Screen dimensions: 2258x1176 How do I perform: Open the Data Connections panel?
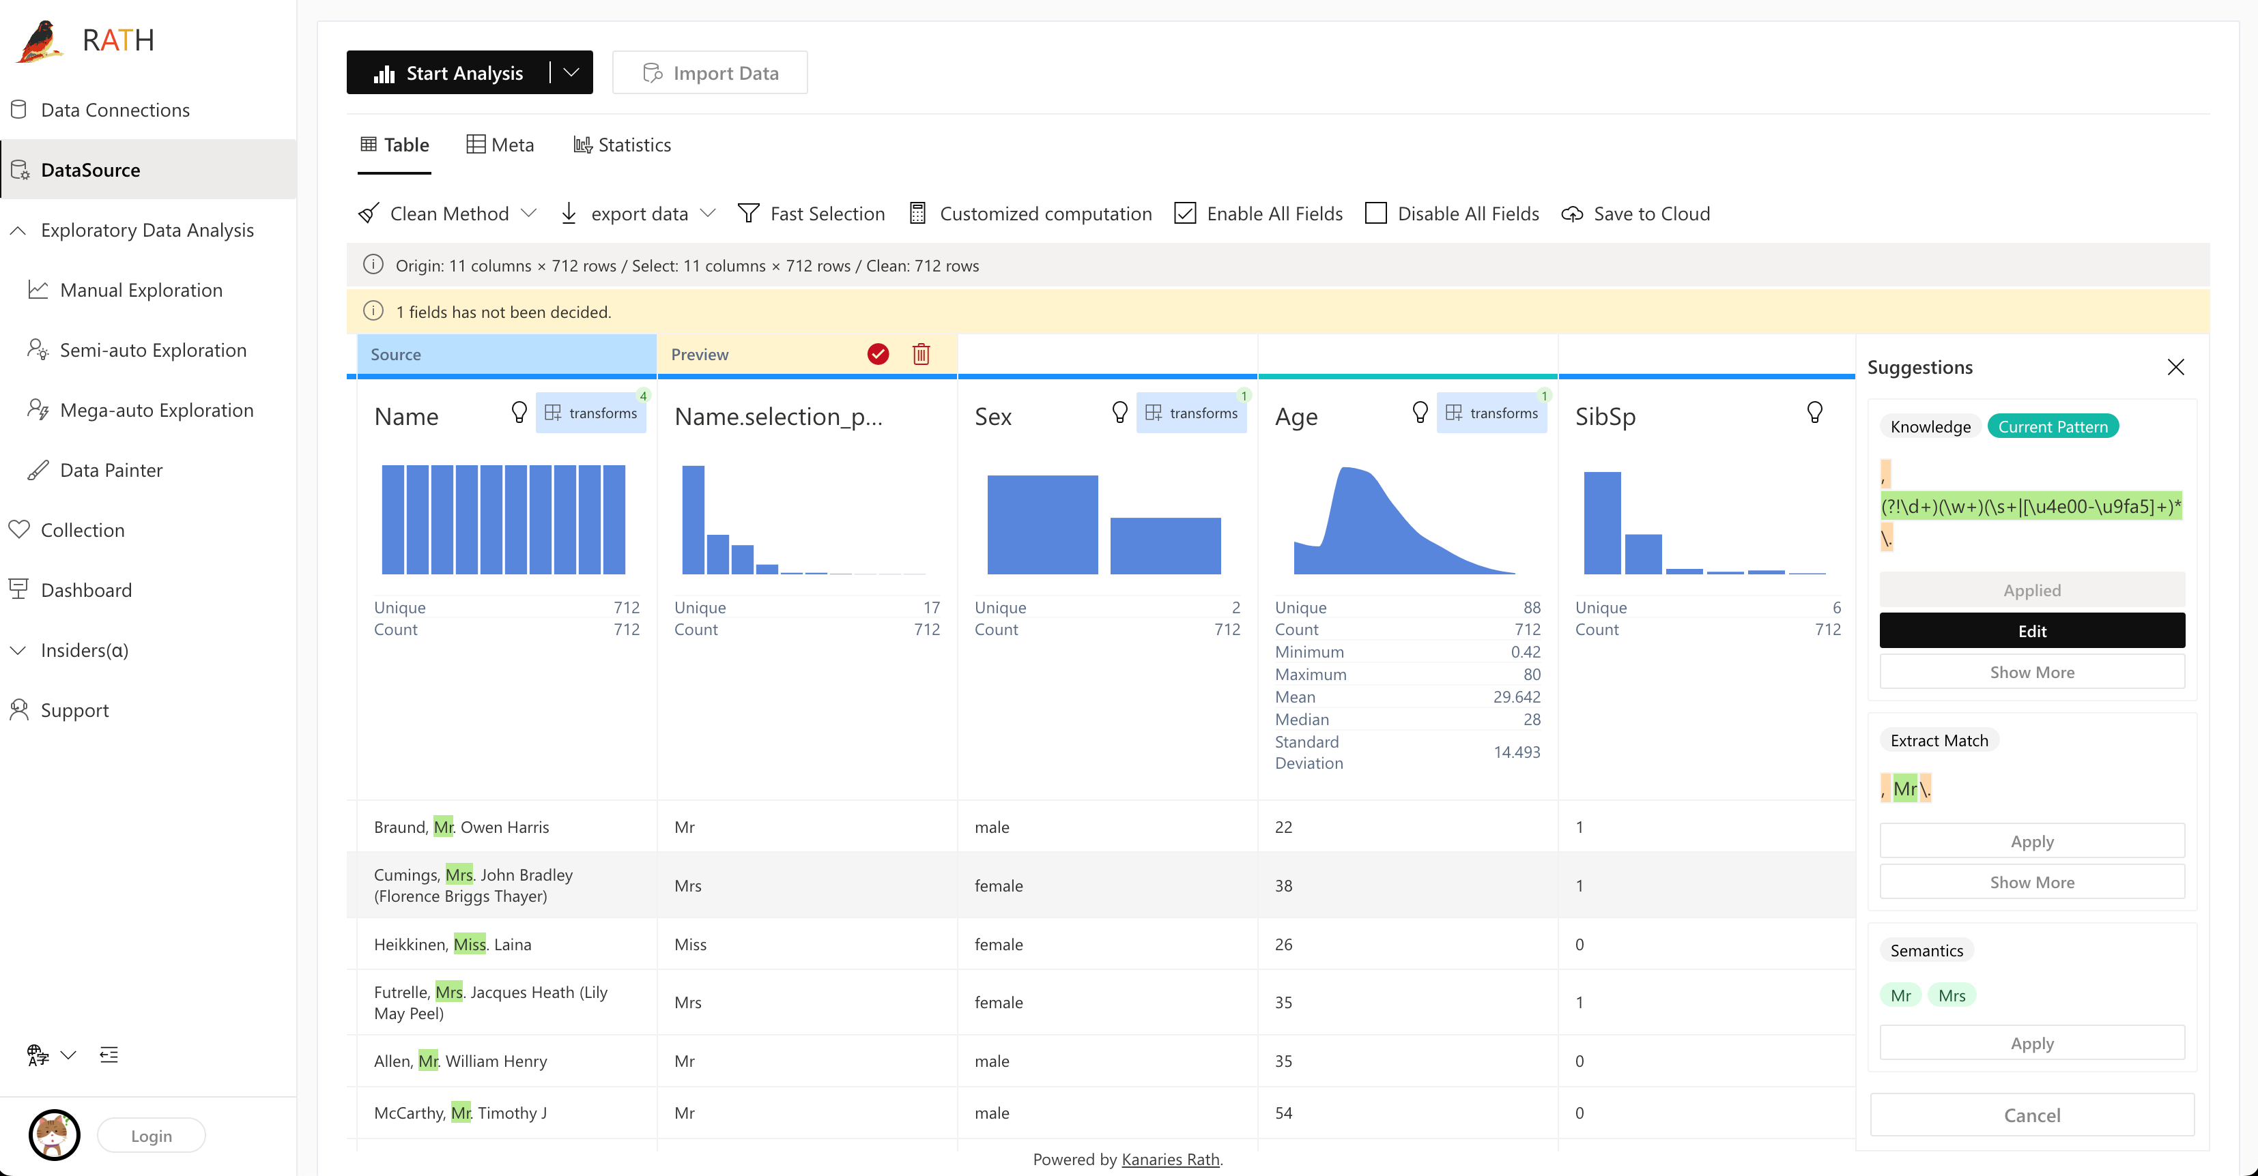[115, 108]
